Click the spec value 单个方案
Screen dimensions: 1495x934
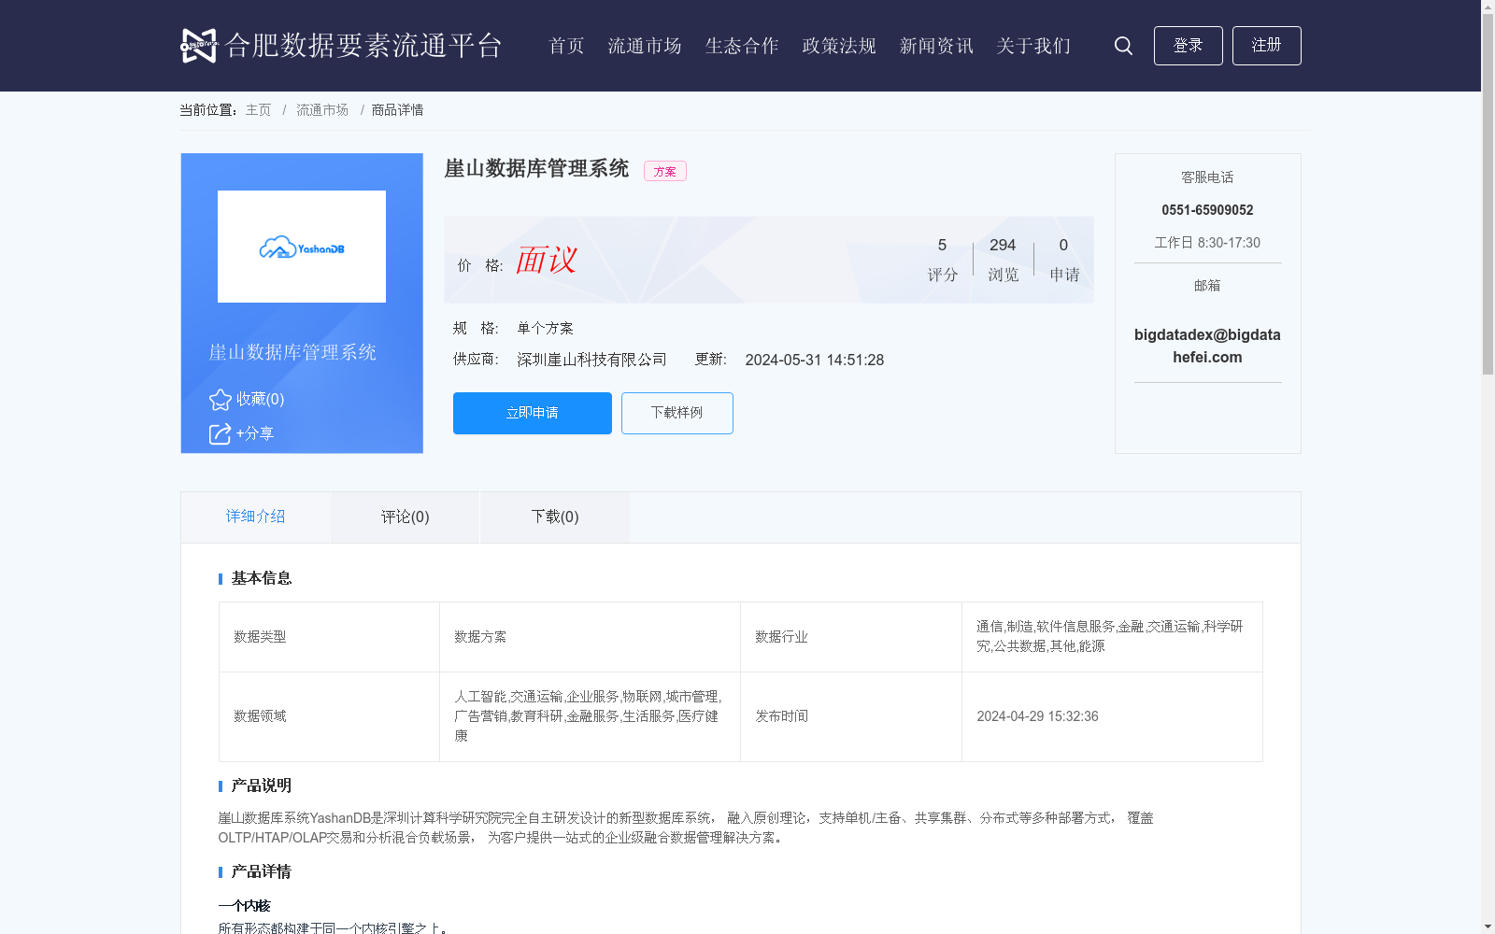tap(546, 328)
